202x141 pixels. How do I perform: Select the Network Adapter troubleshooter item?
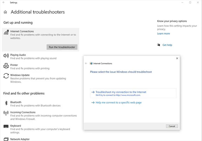pyautogui.click(x=20, y=139)
